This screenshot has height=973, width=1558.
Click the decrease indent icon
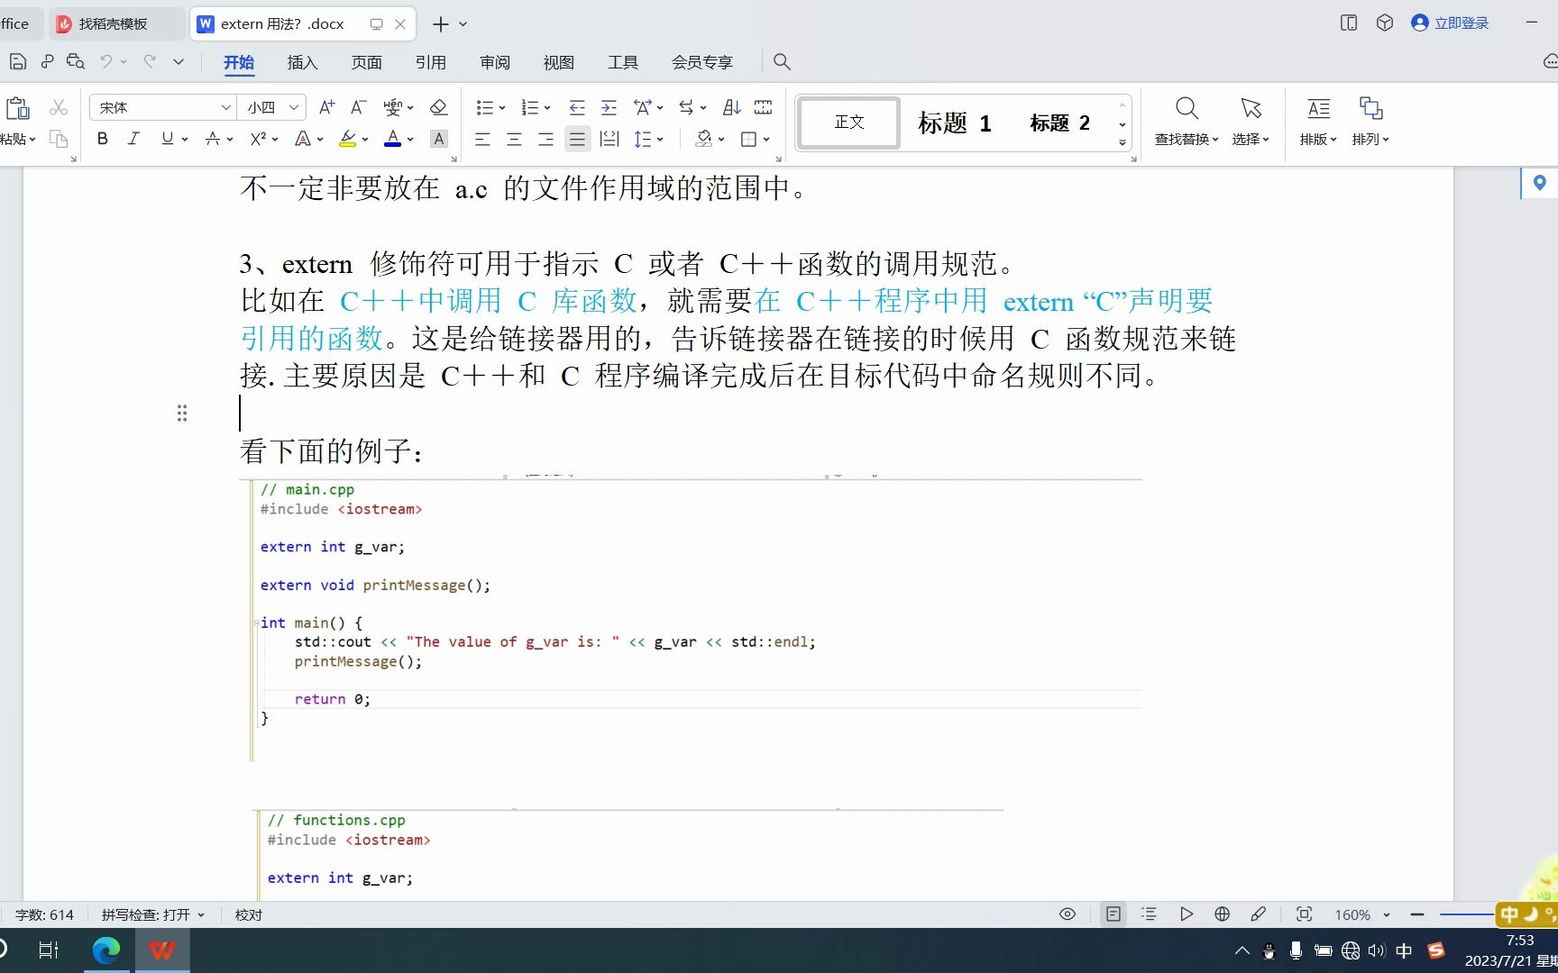pos(577,108)
